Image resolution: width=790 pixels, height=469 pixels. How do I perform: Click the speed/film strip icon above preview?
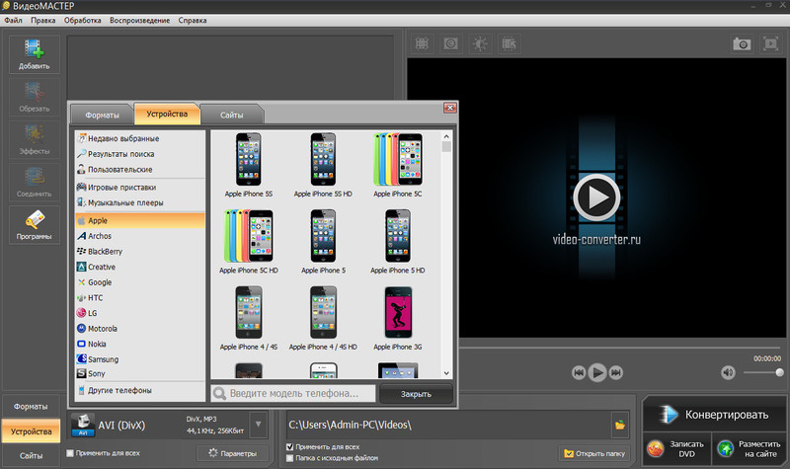point(509,43)
